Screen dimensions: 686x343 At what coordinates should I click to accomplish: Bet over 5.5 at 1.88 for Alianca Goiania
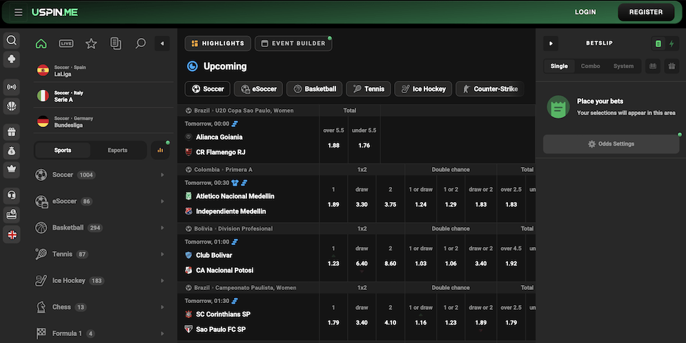(333, 139)
